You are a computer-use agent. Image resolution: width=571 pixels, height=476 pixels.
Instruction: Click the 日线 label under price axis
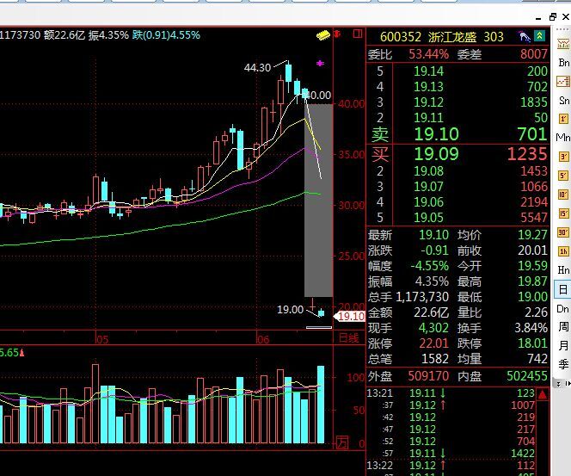[348, 337]
